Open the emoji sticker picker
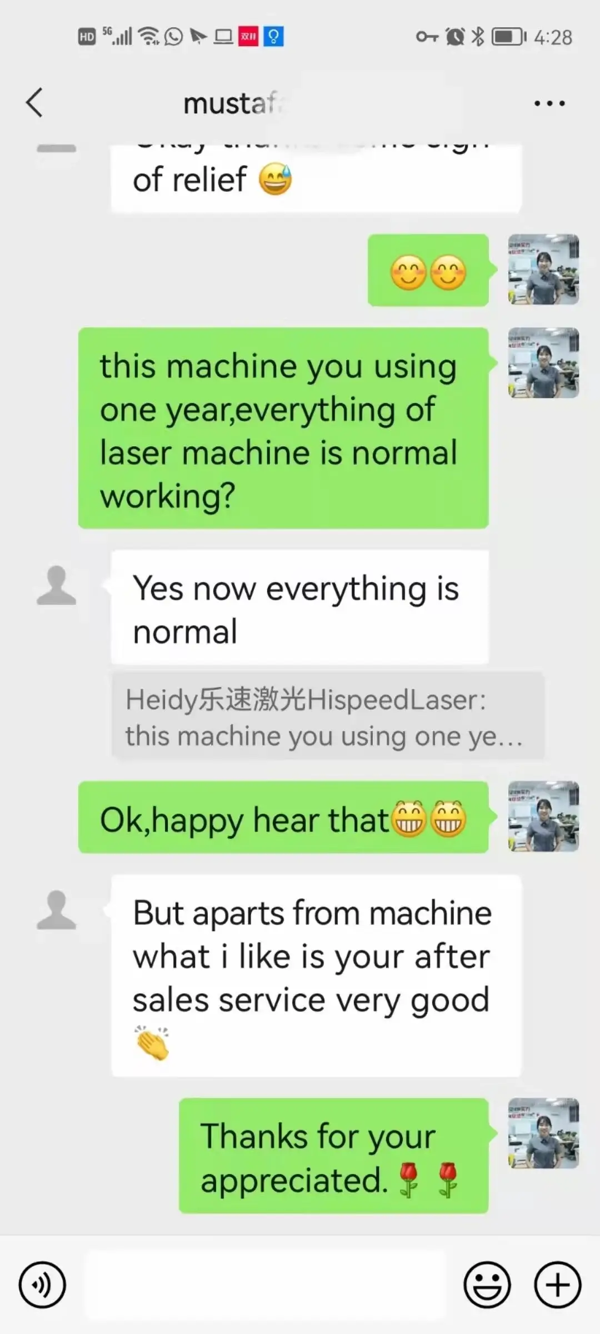 coord(487,1285)
